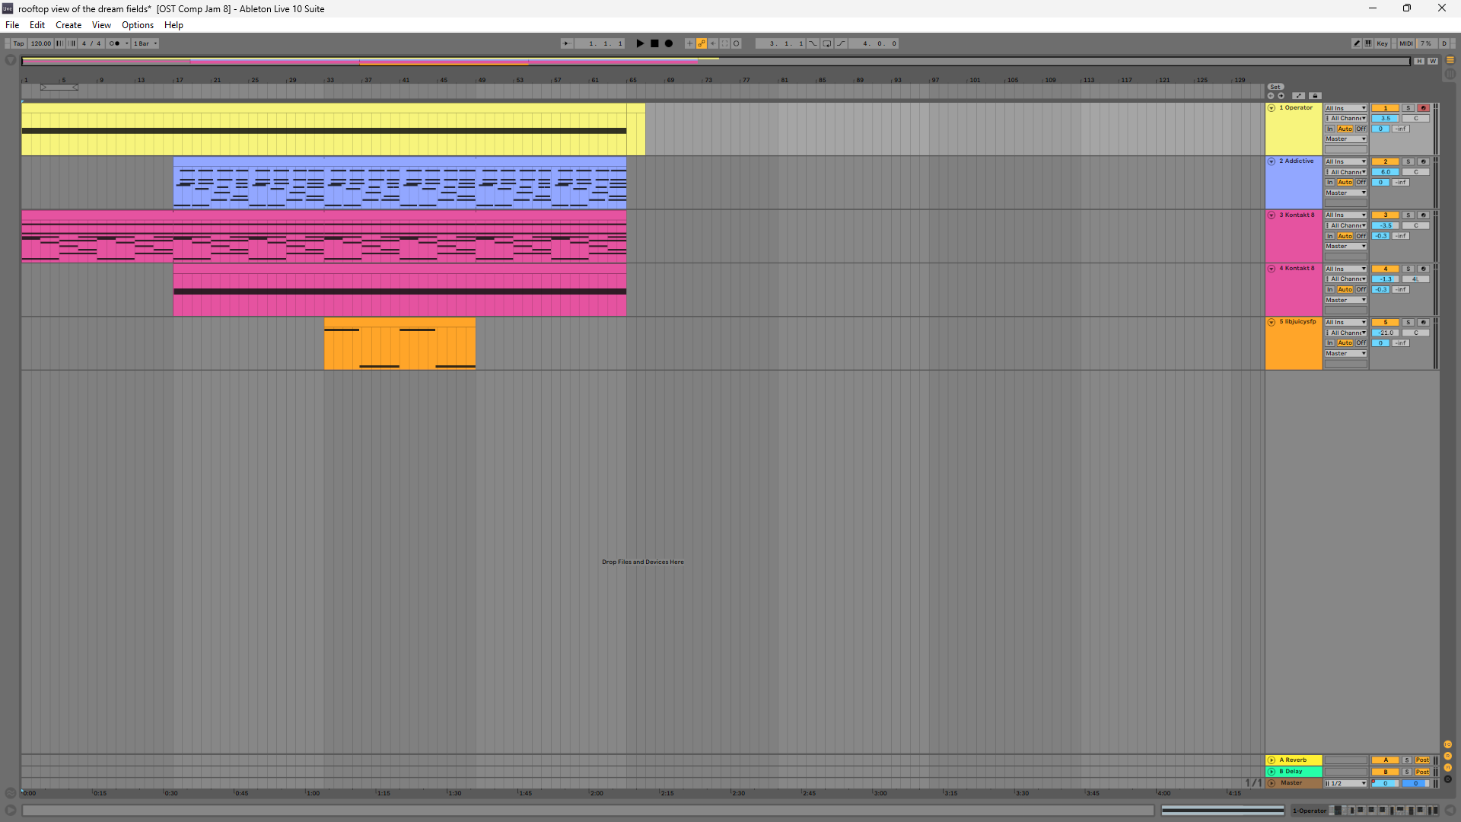Open the 1 Operator All Ins dropdown
The height and width of the screenshot is (822, 1461).
tap(1345, 108)
